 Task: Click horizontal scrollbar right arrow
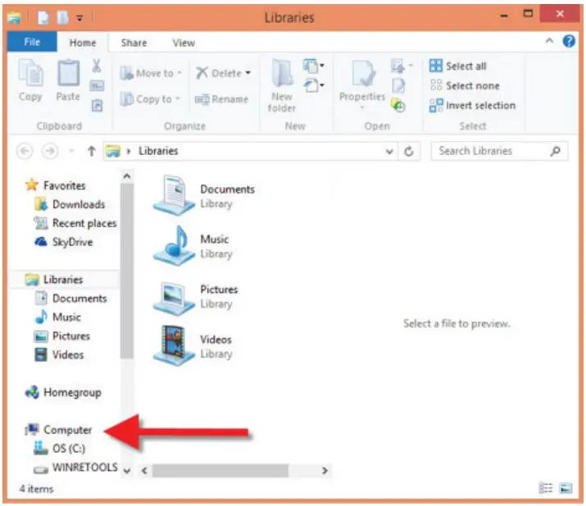pos(325,471)
